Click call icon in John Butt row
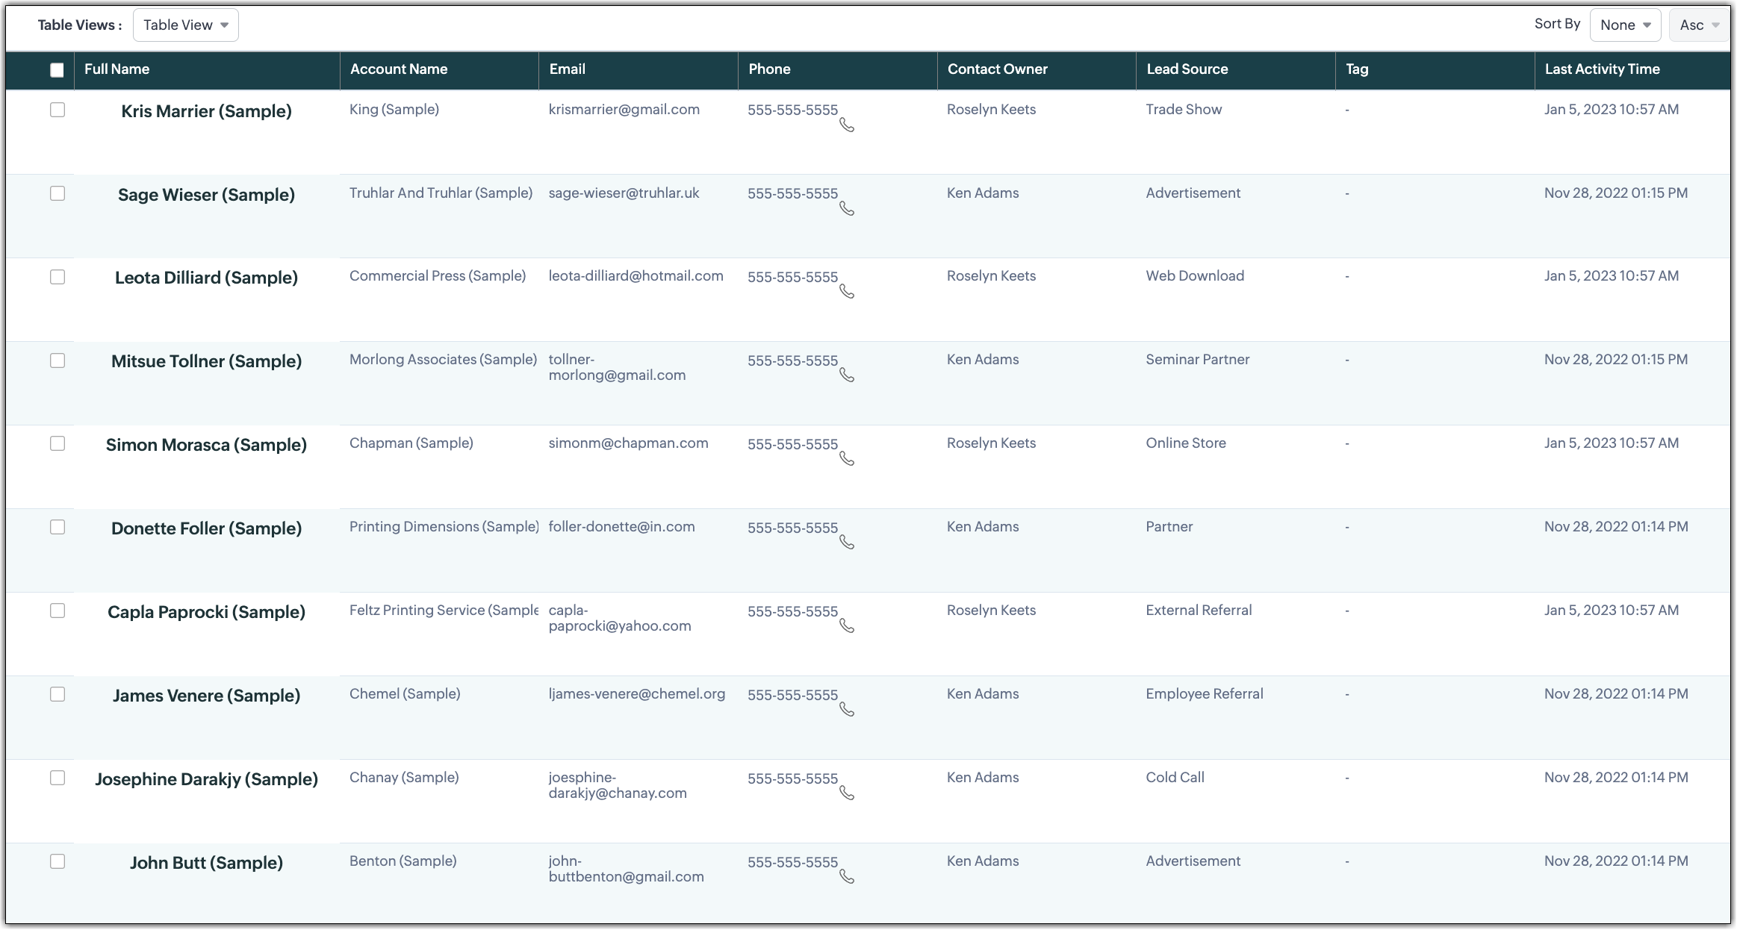The height and width of the screenshot is (930, 1737). tap(847, 877)
